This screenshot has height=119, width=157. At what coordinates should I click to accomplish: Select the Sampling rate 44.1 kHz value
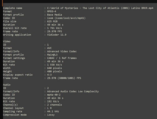click(x=53, y=112)
